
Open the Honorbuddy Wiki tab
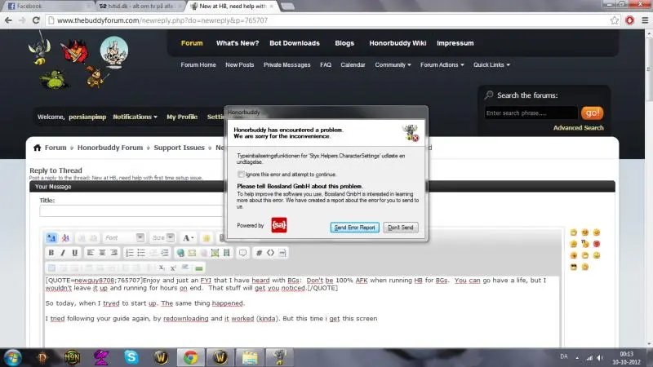[398, 43]
